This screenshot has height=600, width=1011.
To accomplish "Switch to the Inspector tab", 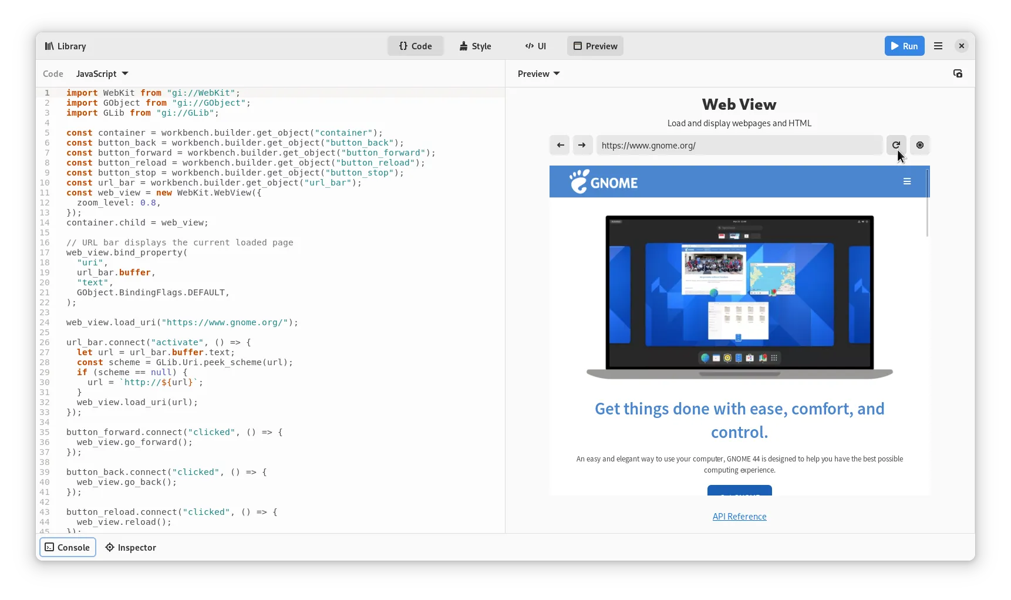I will (x=130, y=547).
